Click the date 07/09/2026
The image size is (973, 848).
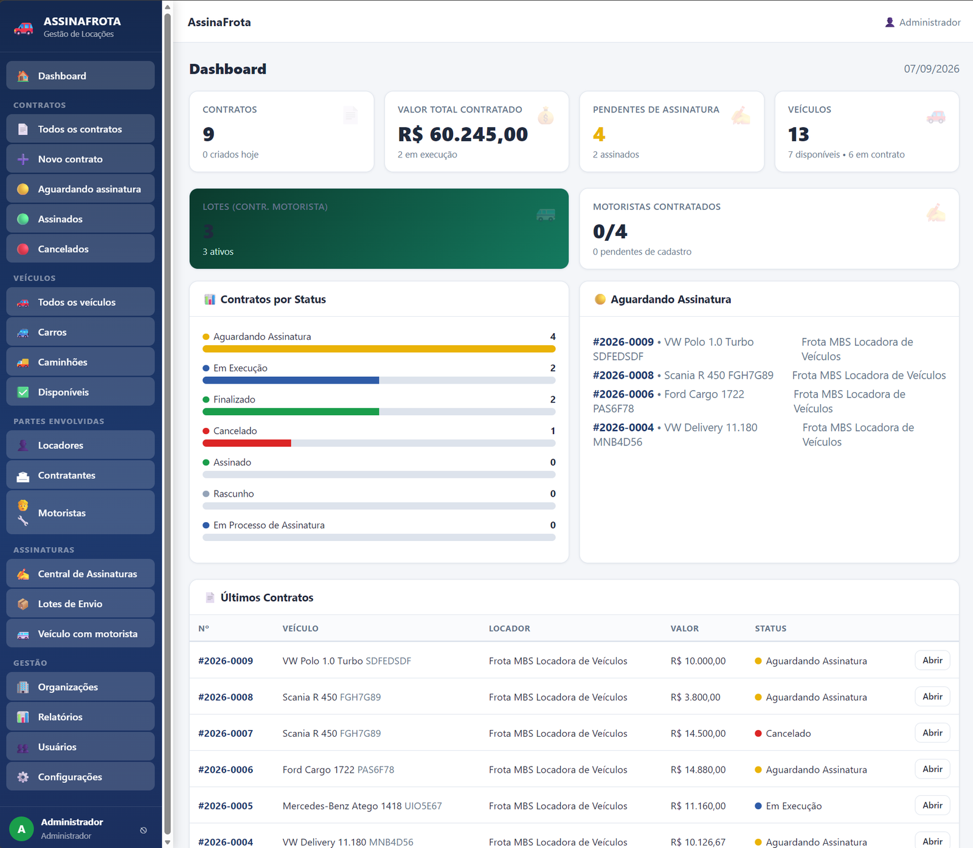[x=931, y=69]
